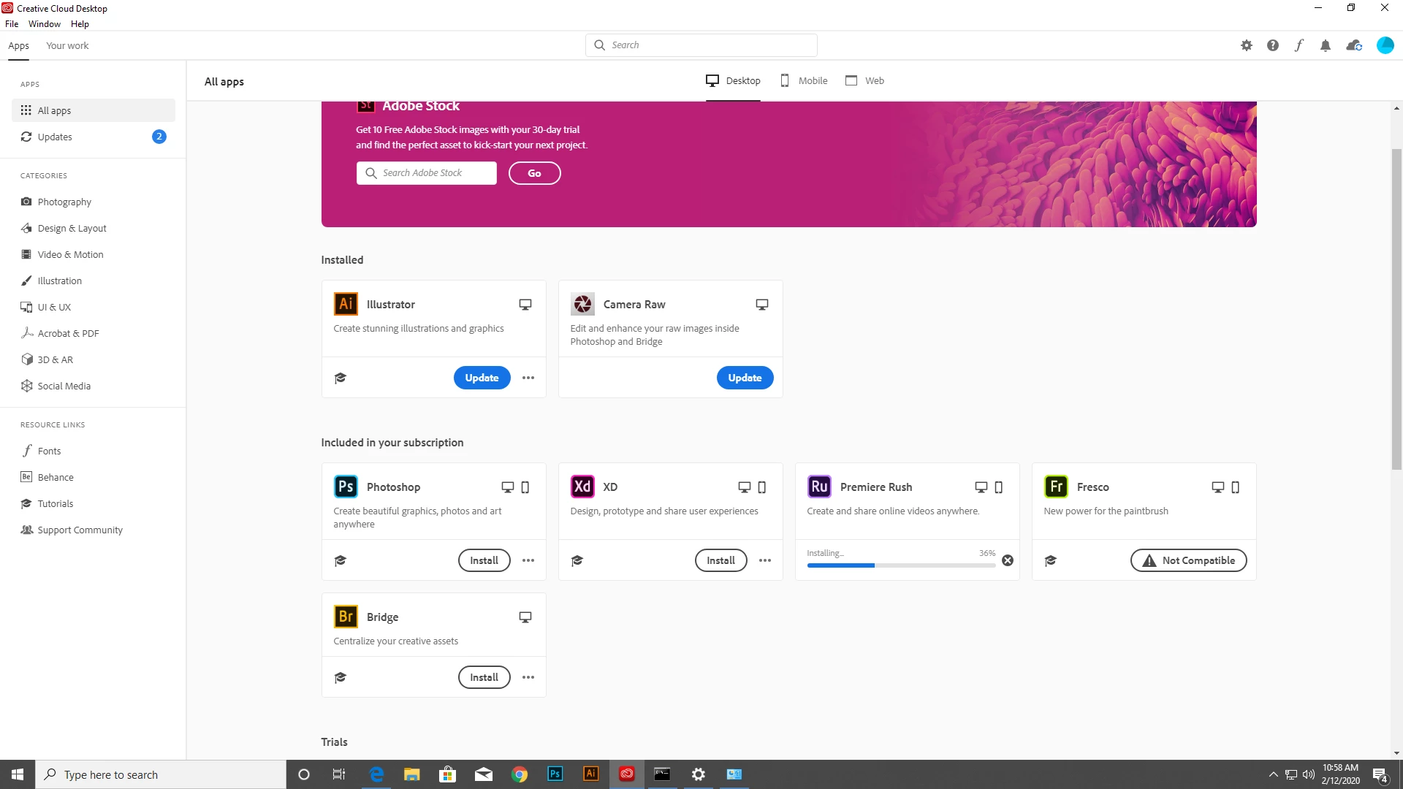Image resolution: width=1403 pixels, height=789 pixels.
Task: Cancel the Premiere Rush installation
Action: [1008, 560]
